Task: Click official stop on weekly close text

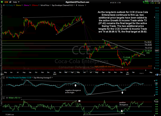Action: (112, 70)
